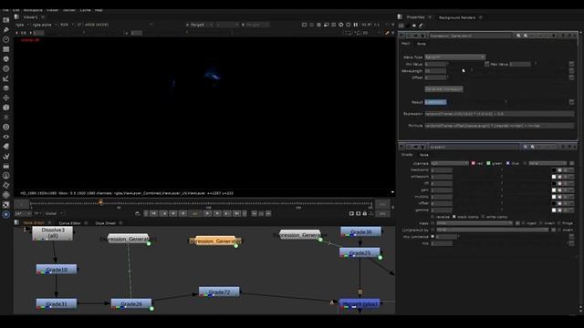Pause viewer updates with pause icon

356,25
